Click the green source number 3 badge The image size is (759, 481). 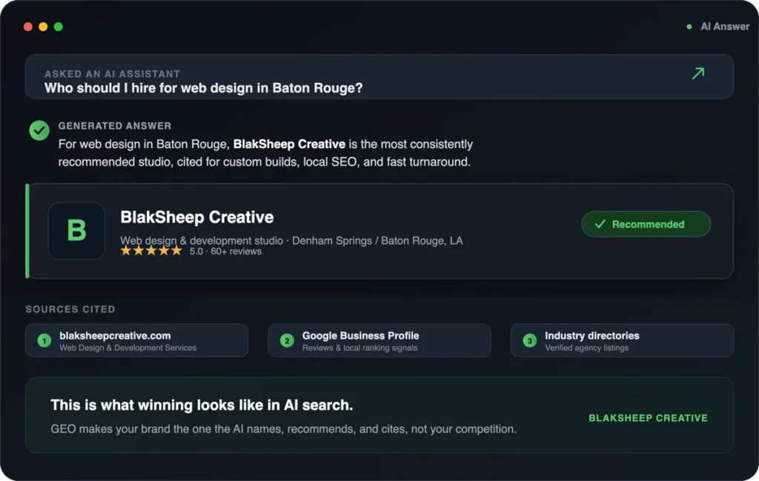pyautogui.click(x=529, y=341)
